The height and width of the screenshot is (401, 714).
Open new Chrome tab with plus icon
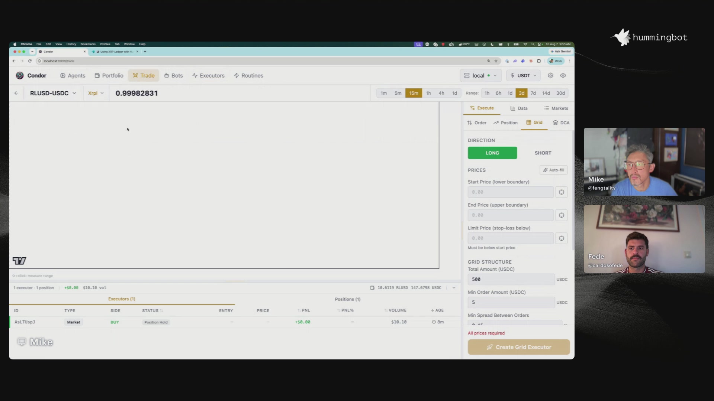point(145,52)
